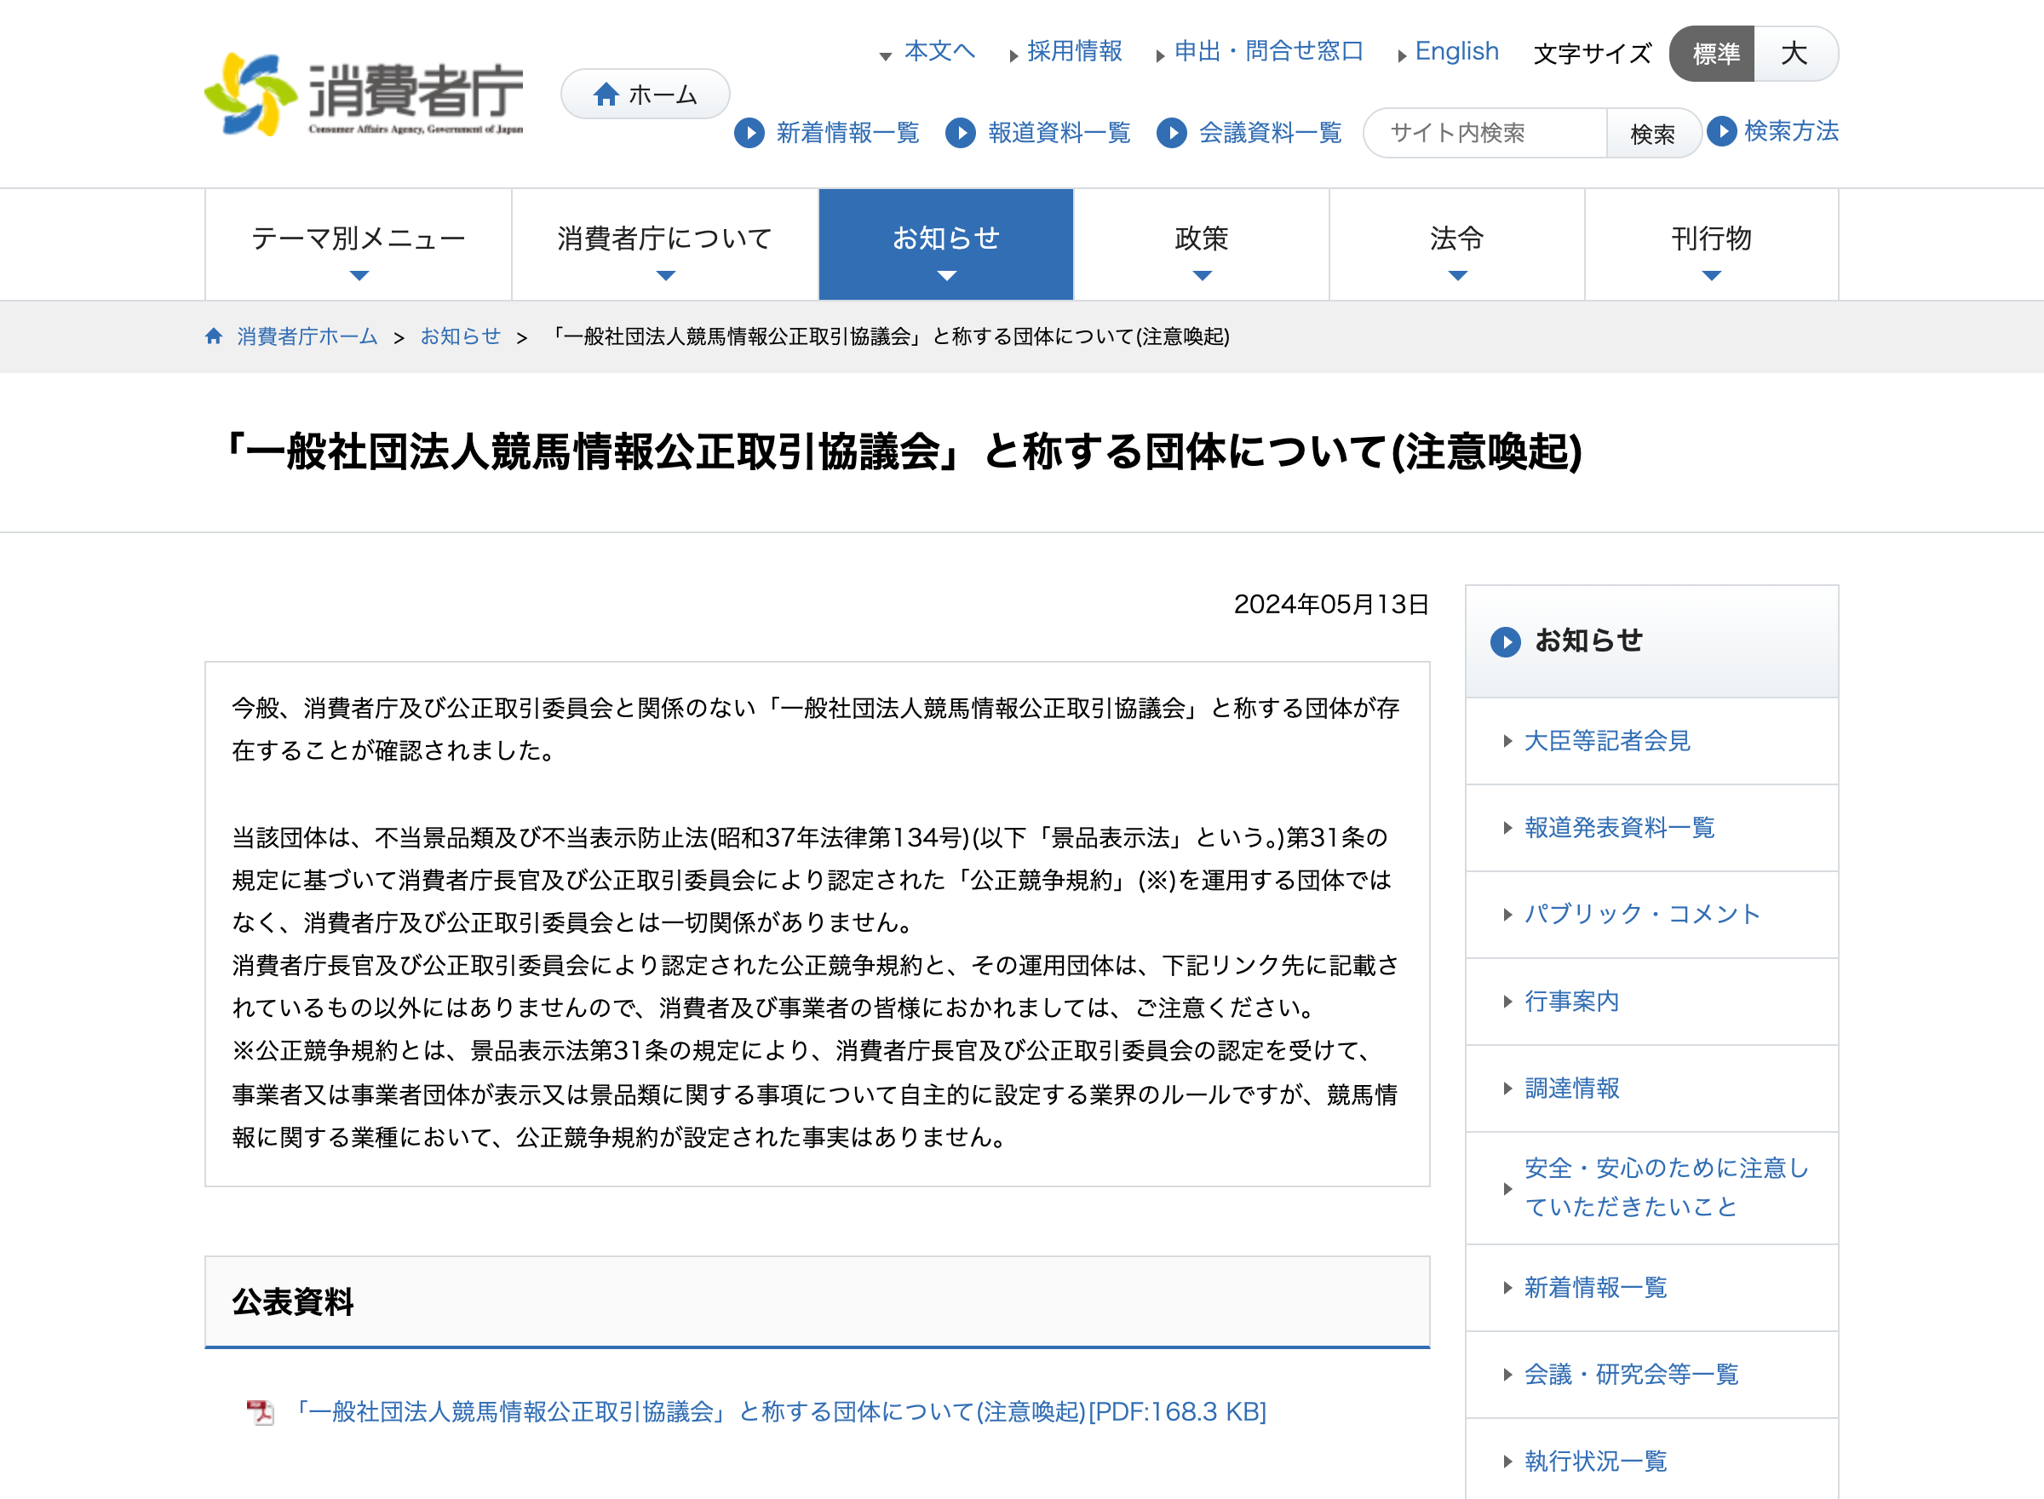Follow the 本文へ skip link
Image resolution: width=2044 pixels, height=1499 pixels.
(x=940, y=52)
